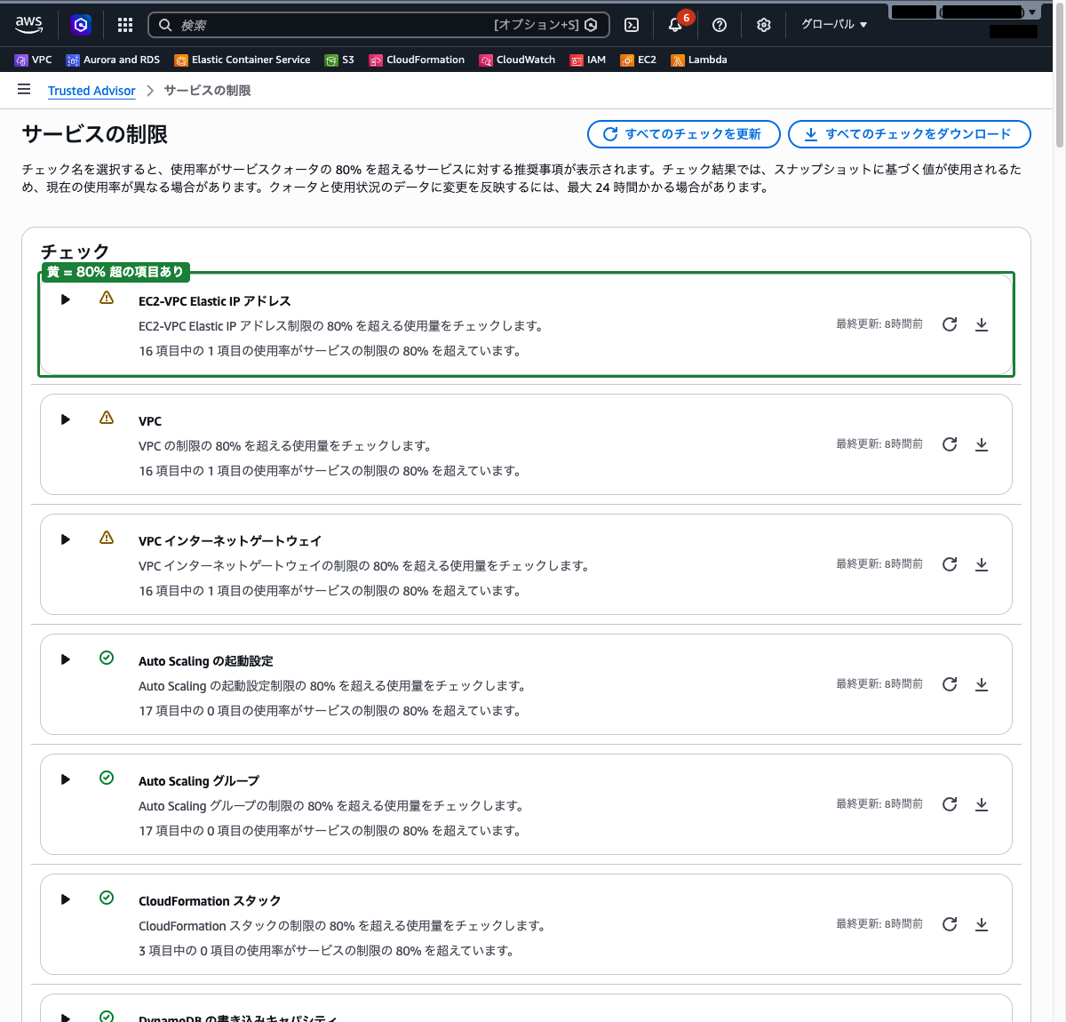Open the CloudWatch bookmark shortcut
Screen dimensions: 1066x1022
pos(517,60)
